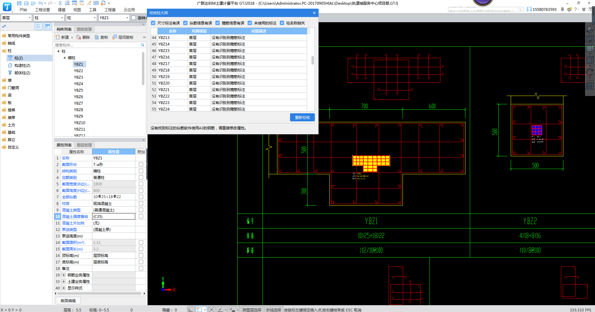The width and height of the screenshot is (595, 312).
Task: Click the Save icon in quick toolbar
Action: pyautogui.click(x=19, y=3)
